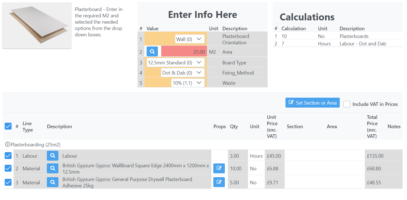This screenshot has height=200, width=407.
Task: Click the search icon in the Labour row
Action: pos(53,156)
